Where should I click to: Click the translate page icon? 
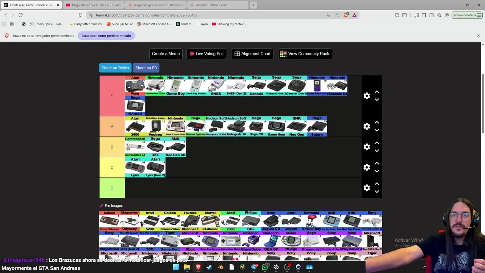328,15
